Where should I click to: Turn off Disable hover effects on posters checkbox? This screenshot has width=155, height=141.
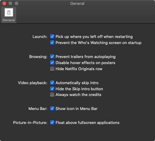click(x=52, y=63)
